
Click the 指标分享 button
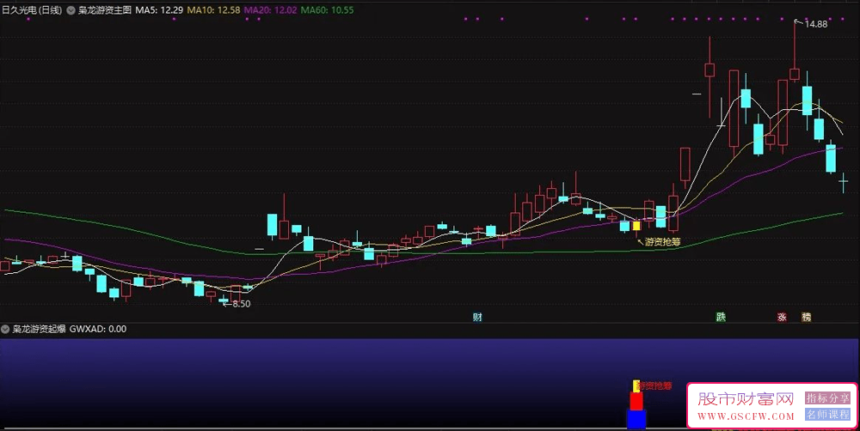[827, 398]
